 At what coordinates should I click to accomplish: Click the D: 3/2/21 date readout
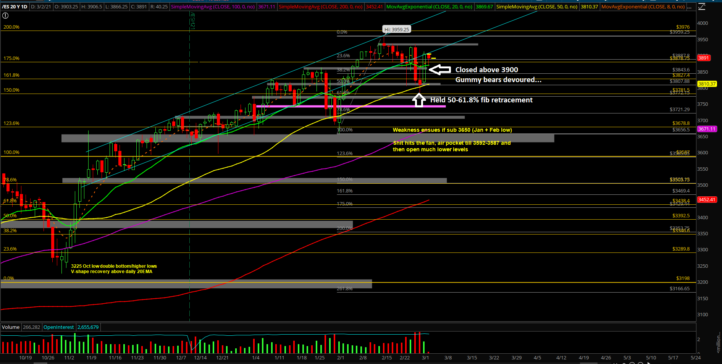tap(41, 7)
